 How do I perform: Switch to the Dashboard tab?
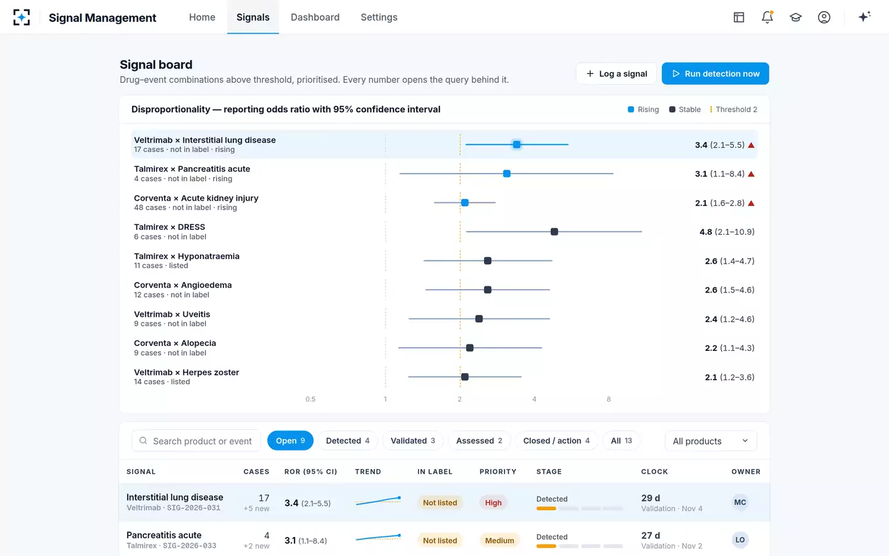315,17
